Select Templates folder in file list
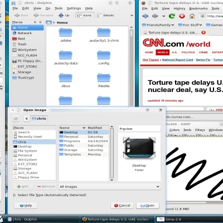This screenshot has width=223, height=223. point(84,154)
